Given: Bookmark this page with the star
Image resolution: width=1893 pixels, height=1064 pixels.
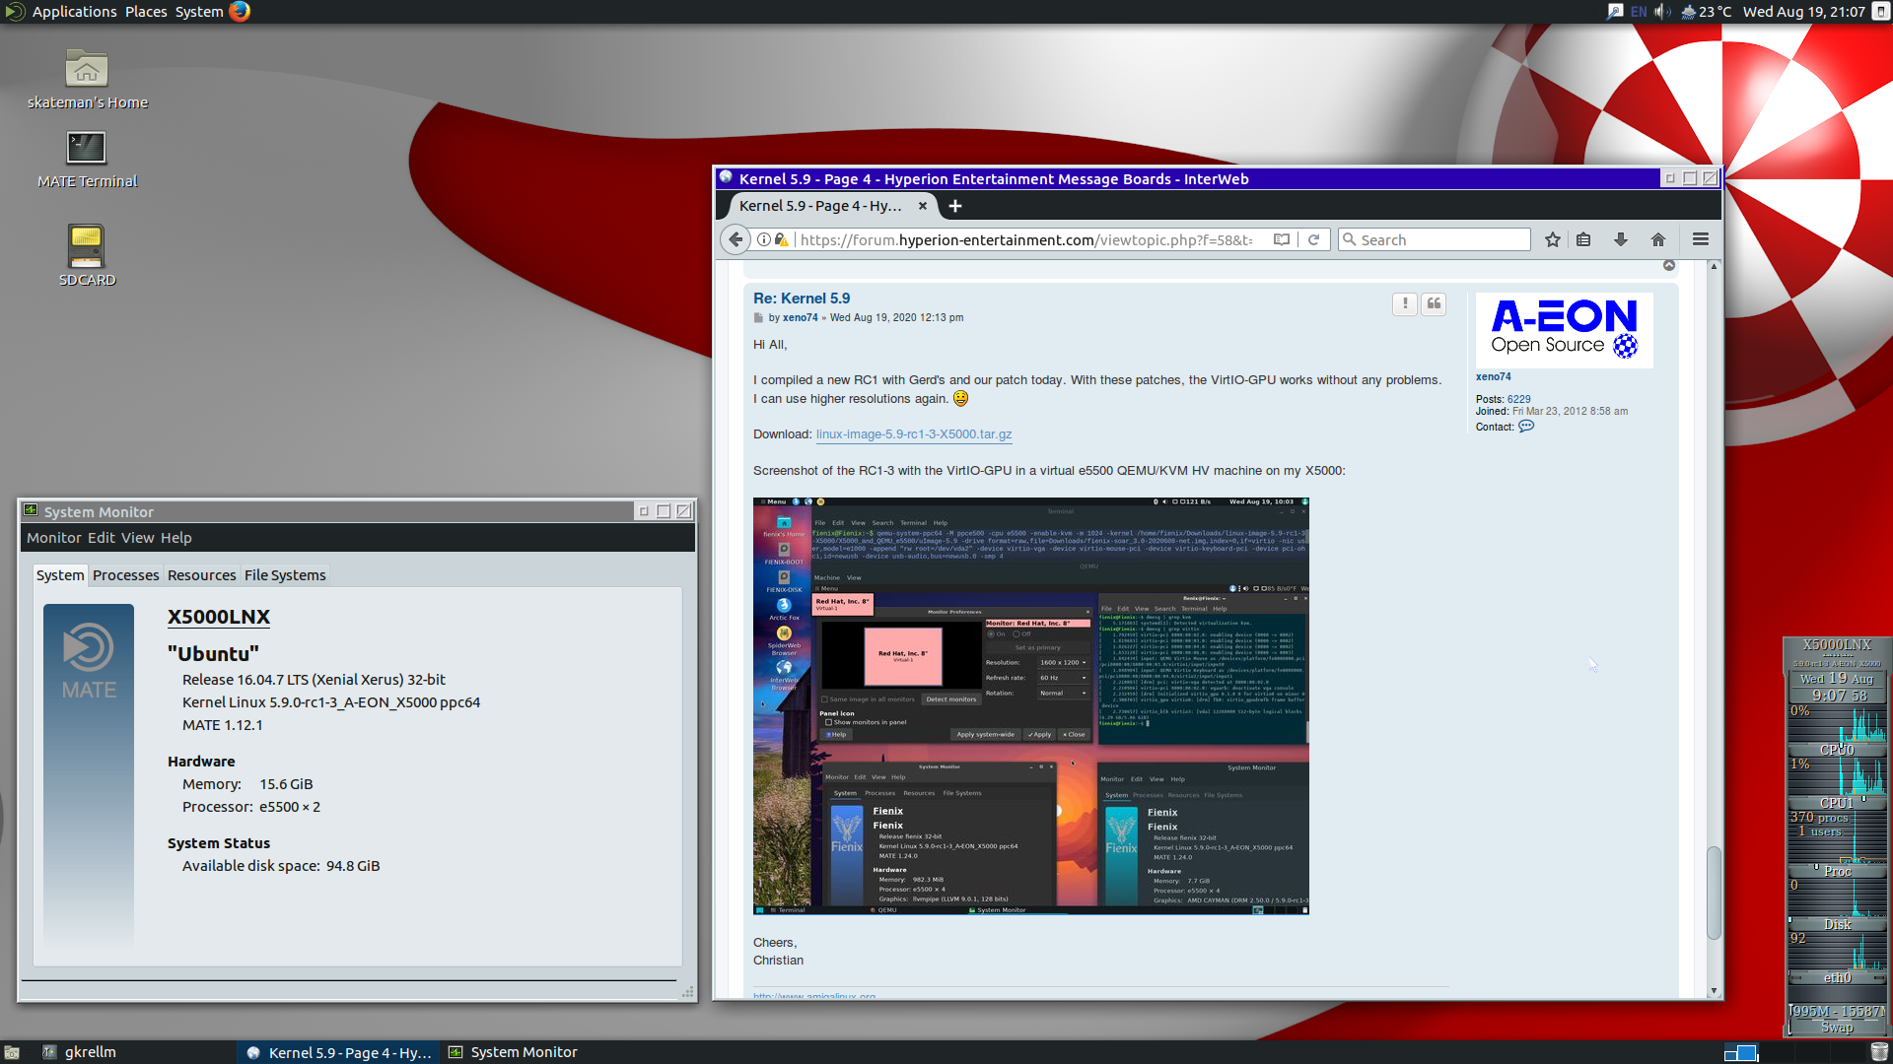Looking at the screenshot, I should coord(1553,239).
